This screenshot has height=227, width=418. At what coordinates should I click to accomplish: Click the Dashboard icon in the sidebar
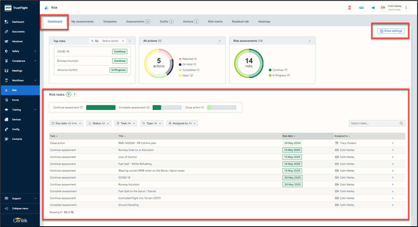pos(6,22)
